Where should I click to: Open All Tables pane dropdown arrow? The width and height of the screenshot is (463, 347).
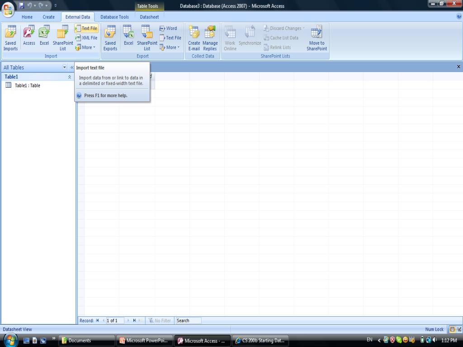[x=64, y=67]
